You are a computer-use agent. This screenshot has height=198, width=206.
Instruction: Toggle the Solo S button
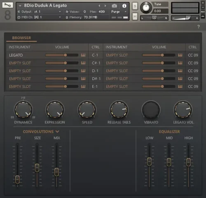click(x=135, y=6)
